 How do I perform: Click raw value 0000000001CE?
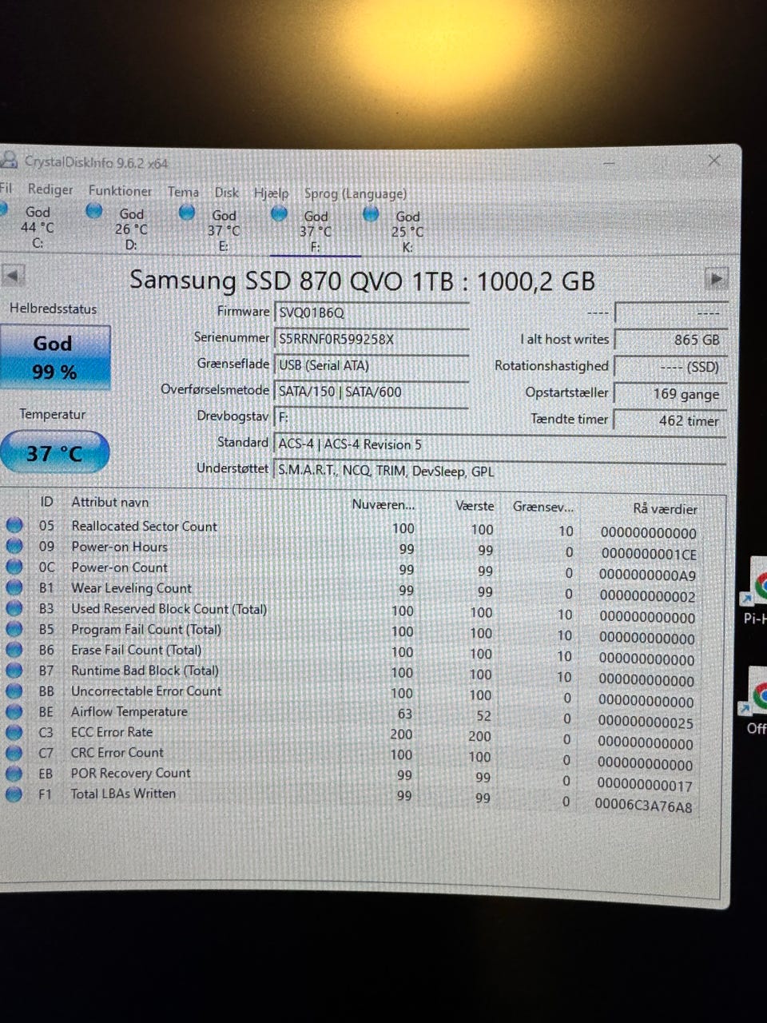pos(649,554)
